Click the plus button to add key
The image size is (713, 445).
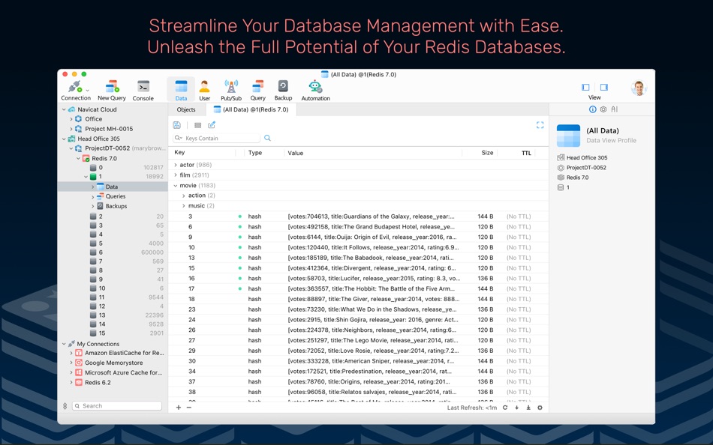pos(179,408)
